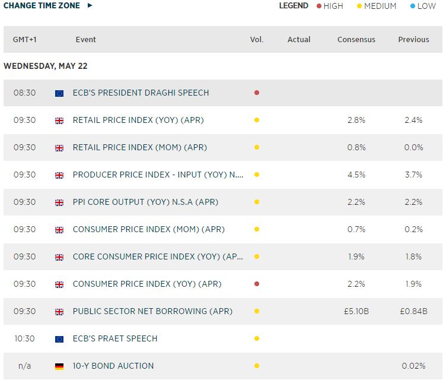Screen dimensions: 443x380
Task: Open the PPI Core Output (YoY) N.S.A event
Action: tap(145, 202)
